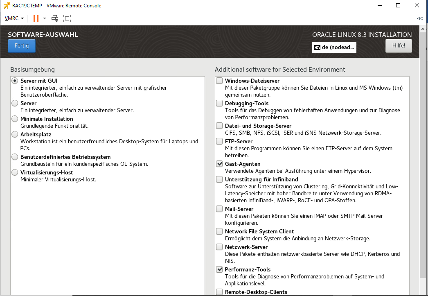The image size is (428, 296).
Task: Click the double-chevron icon at toolbar right
Action: (419, 18)
